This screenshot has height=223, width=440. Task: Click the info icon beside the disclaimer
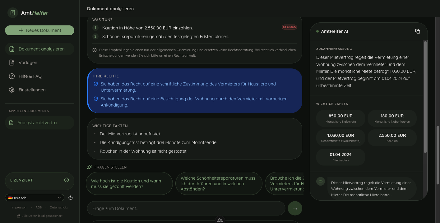[x=95, y=50]
